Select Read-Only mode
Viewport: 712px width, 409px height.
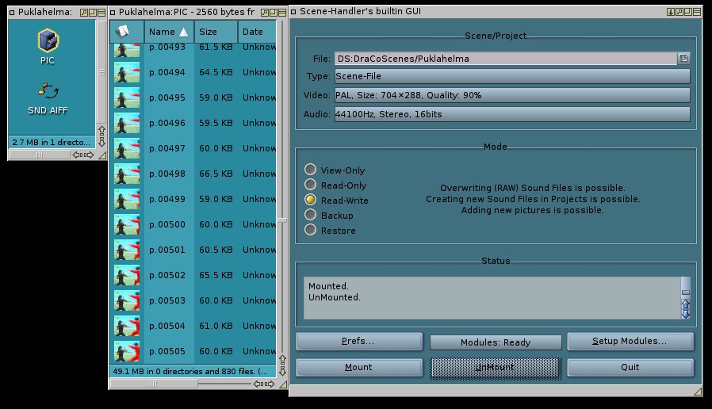tap(311, 185)
